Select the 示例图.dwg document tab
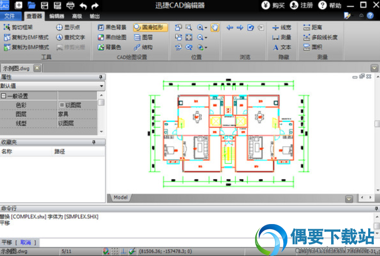Viewport: 380px width, 256px height. point(16,68)
